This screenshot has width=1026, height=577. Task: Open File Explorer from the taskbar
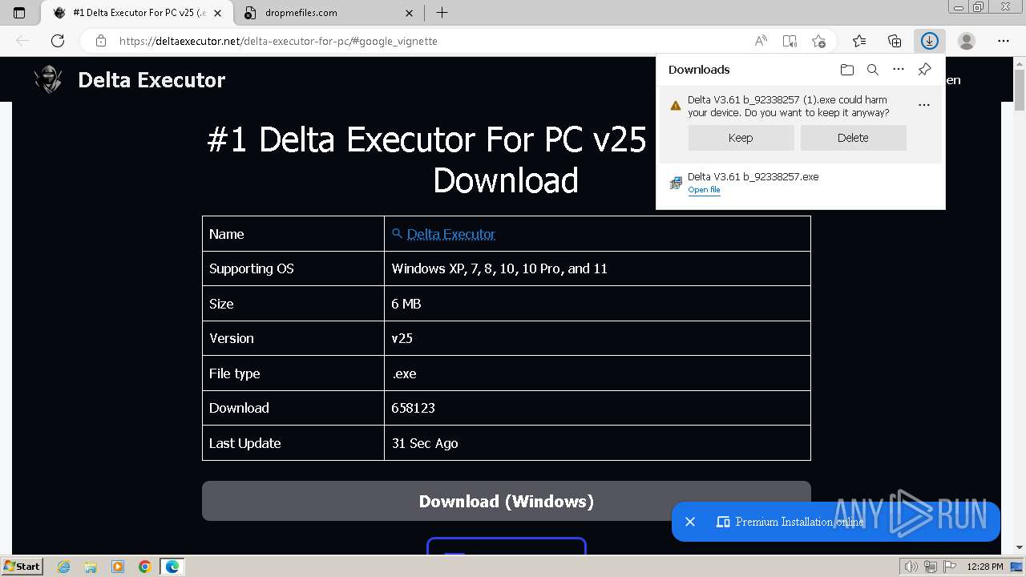tap(91, 567)
